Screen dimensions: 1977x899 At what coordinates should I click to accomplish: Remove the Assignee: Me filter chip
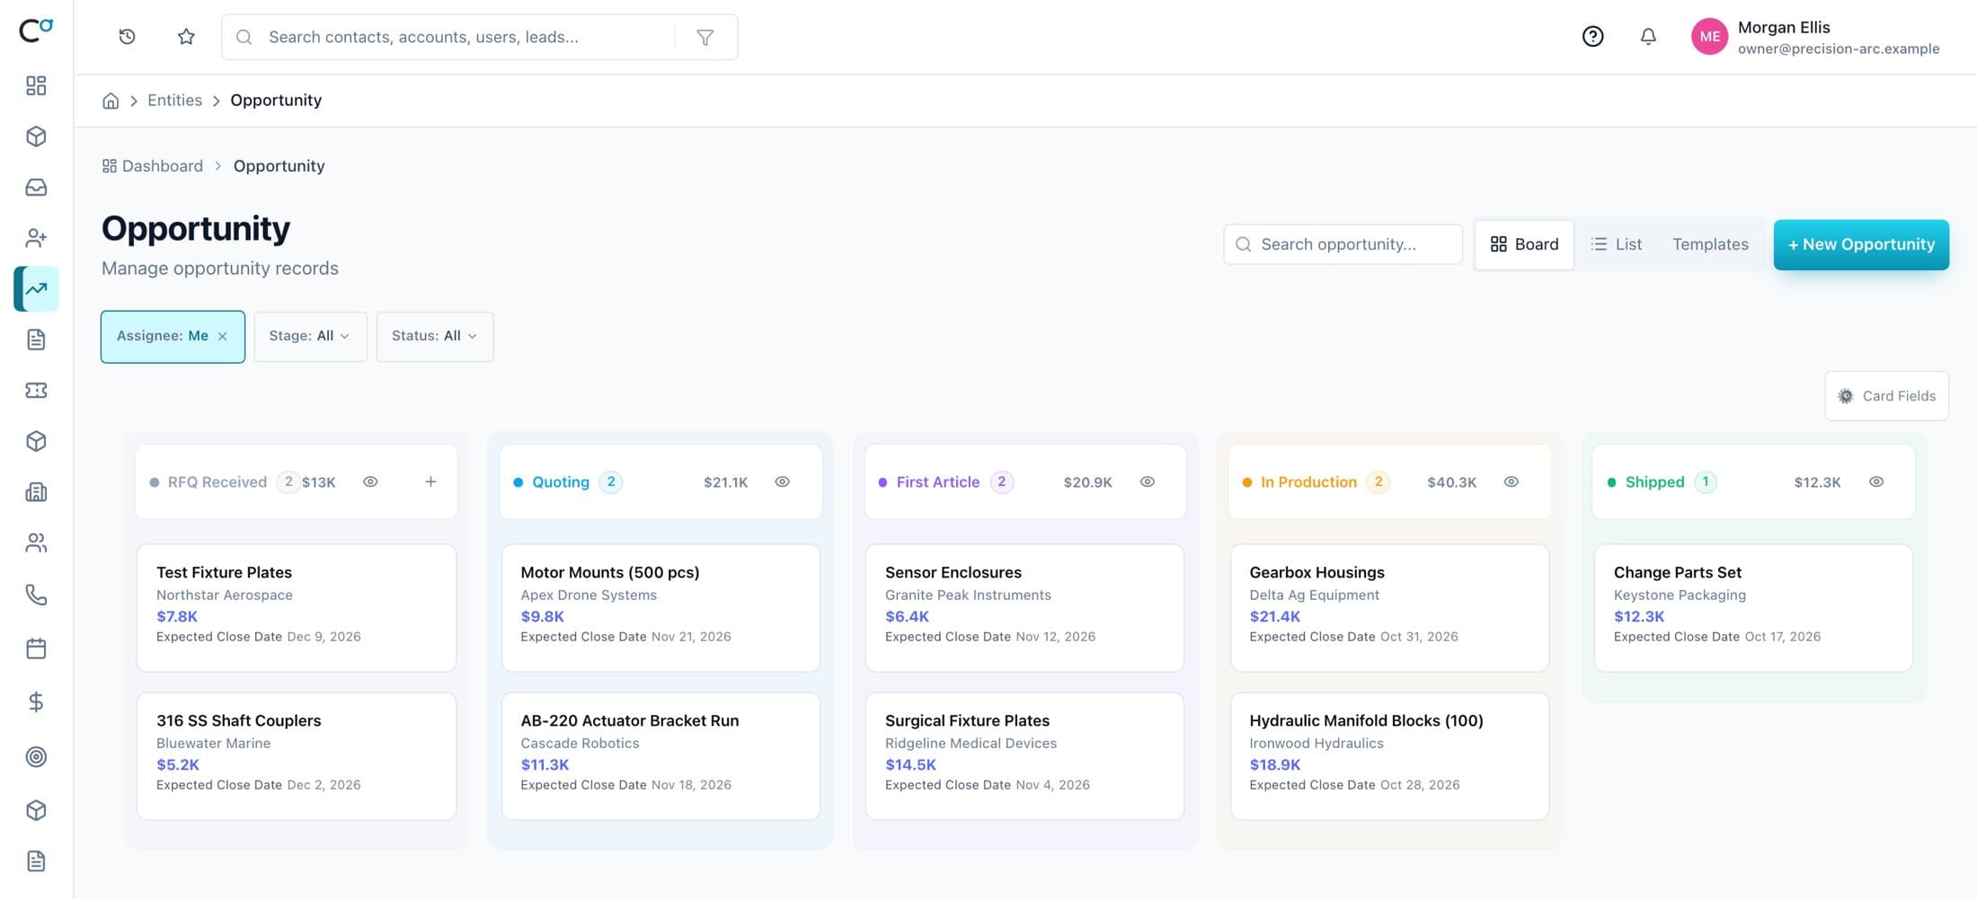(x=223, y=337)
